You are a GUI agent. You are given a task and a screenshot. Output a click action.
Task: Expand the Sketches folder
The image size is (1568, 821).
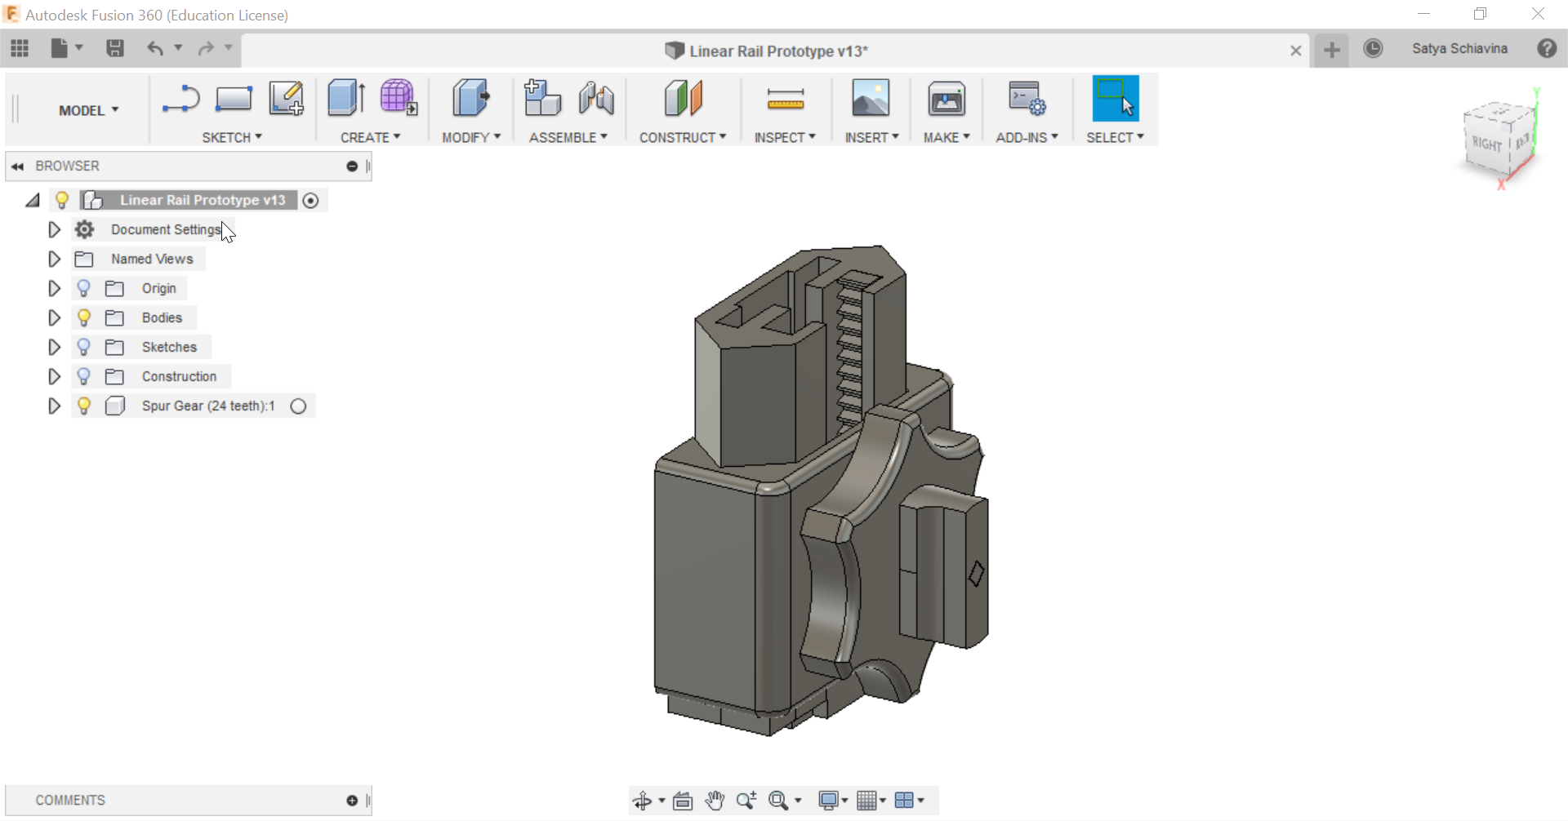coord(54,348)
